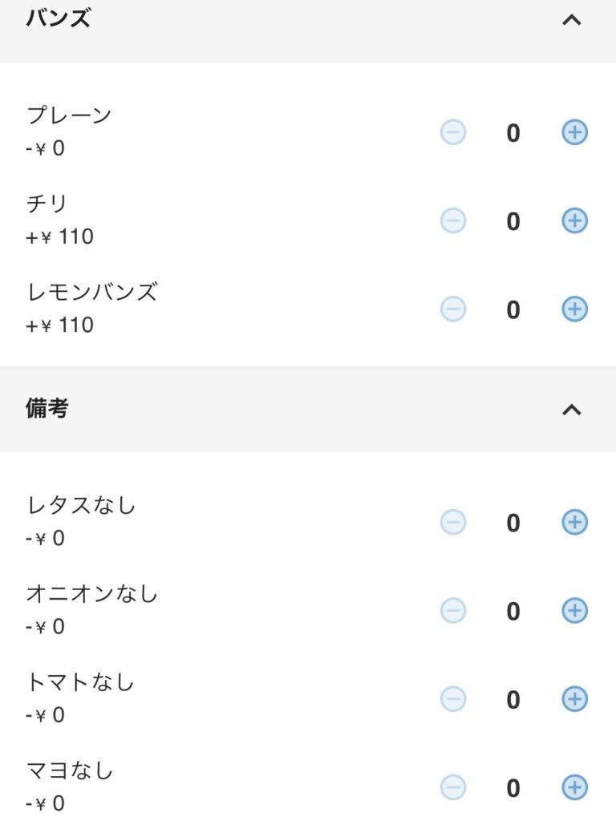The image size is (616, 821).
Task: Increase プレーン bun quantity with plus icon
Action: coord(574,132)
